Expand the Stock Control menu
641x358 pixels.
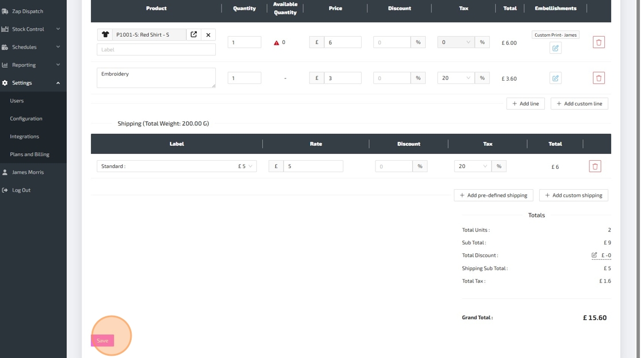point(58,29)
